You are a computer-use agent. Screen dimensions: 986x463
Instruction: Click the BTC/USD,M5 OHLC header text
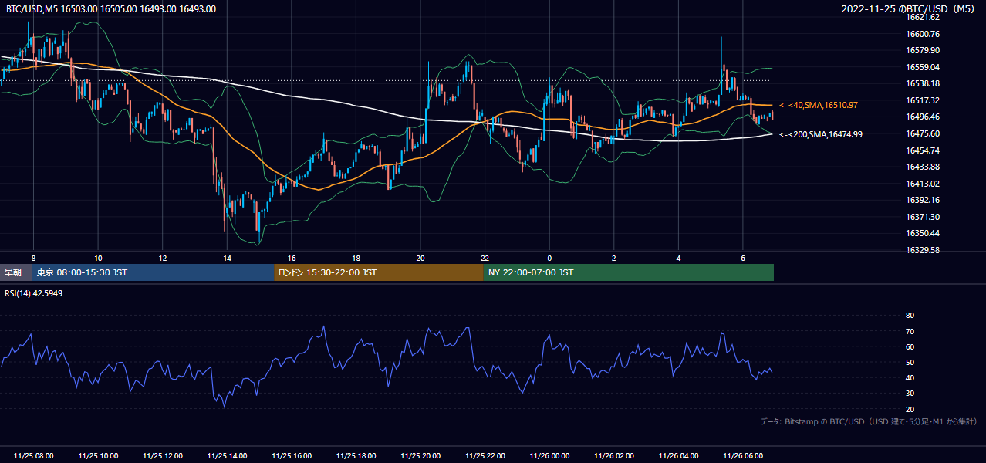tap(111, 9)
